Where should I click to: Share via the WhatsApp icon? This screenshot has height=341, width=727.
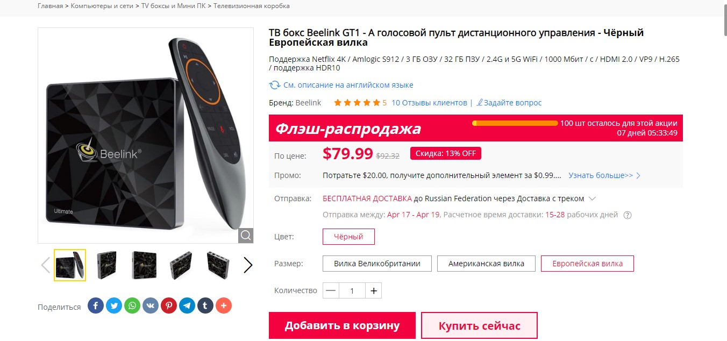click(x=132, y=306)
